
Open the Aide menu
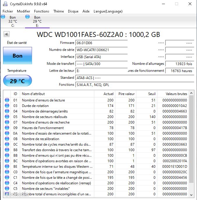(x=86, y=11)
